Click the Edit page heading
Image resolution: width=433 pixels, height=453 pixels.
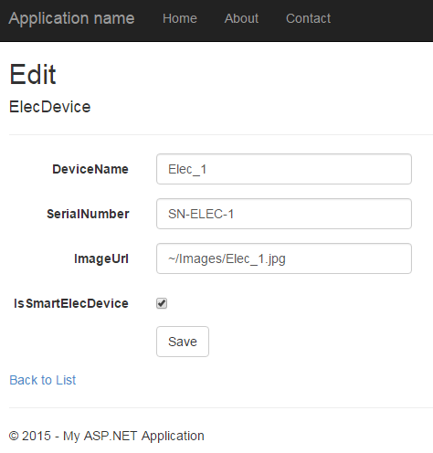tap(33, 74)
